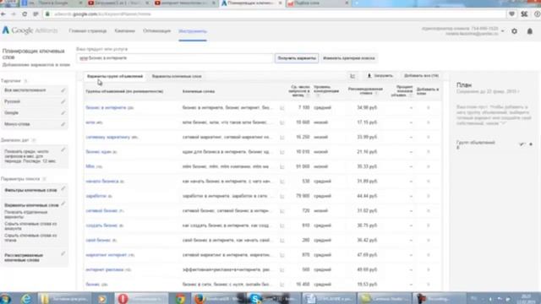541x304 pixels.
Task: Open the 'бизнес в интернете' ad group link
Action: click(106, 107)
